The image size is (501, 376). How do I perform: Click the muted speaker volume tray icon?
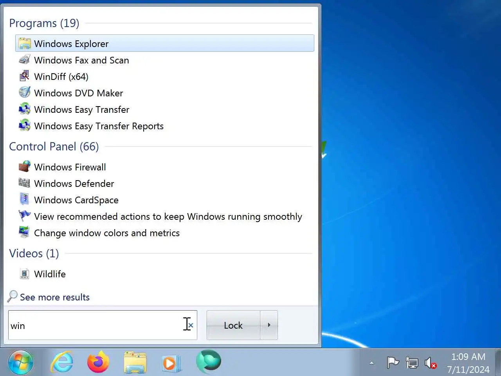click(431, 363)
